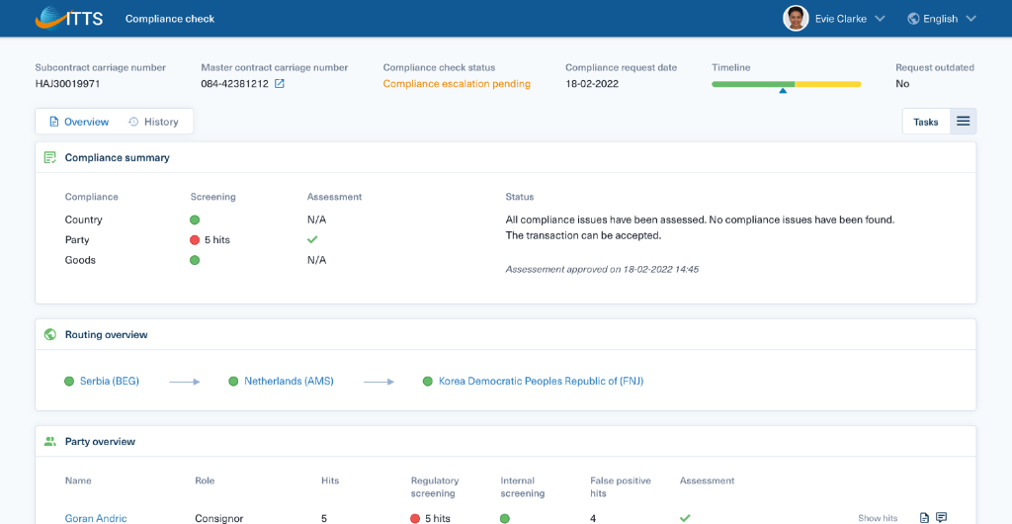Click the Tasks button
Image resolution: width=1012 pixels, height=524 pixels.
coord(925,122)
